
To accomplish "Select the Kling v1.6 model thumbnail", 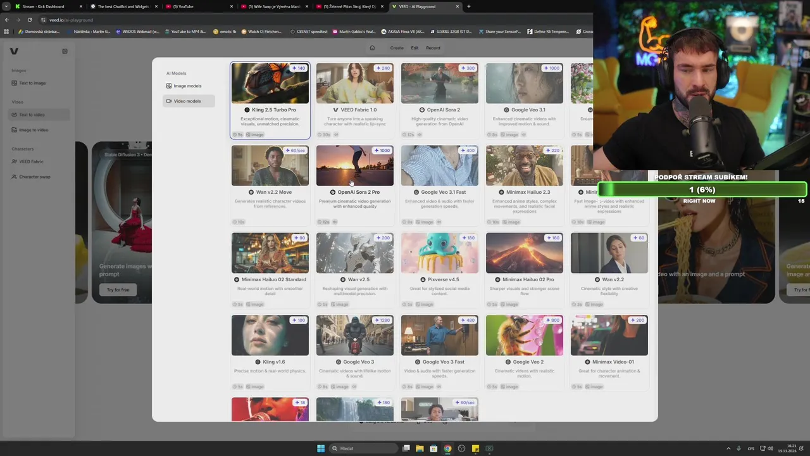I will point(270,335).
